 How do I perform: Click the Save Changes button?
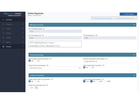128,14
